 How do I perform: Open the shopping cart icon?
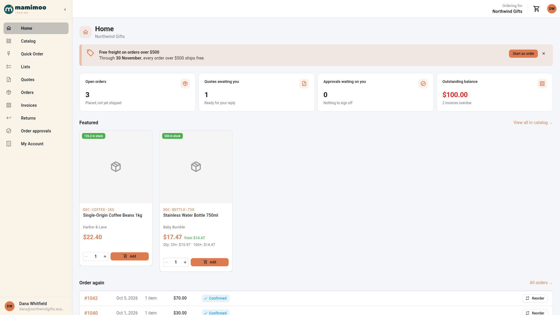[537, 9]
